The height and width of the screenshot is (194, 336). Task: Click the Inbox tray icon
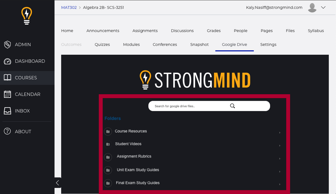point(7,111)
